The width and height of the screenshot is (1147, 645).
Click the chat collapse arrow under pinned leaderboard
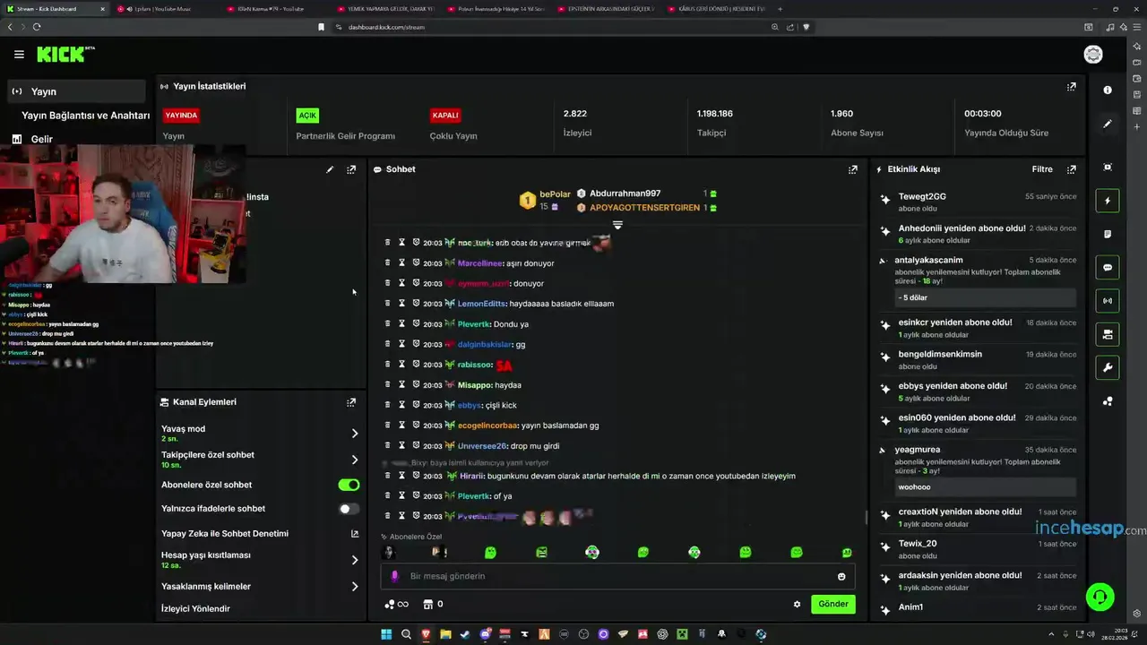pyautogui.click(x=617, y=225)
